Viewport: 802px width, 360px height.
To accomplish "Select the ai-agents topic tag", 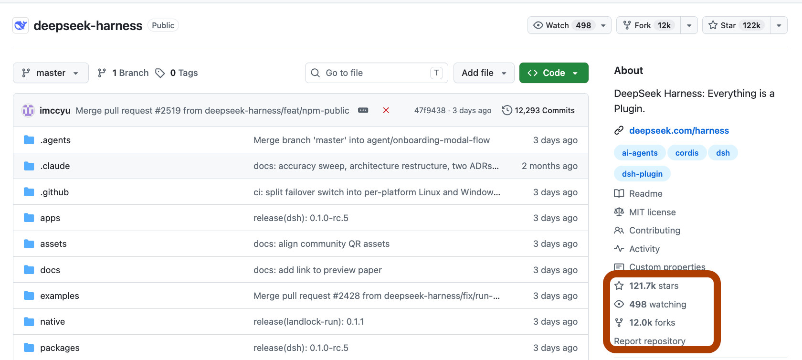I will [x=640, y=153].
